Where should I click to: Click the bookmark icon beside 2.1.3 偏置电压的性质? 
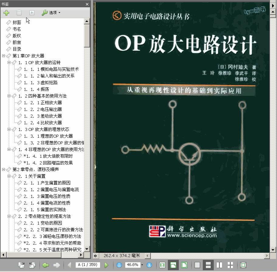point(19,196)
